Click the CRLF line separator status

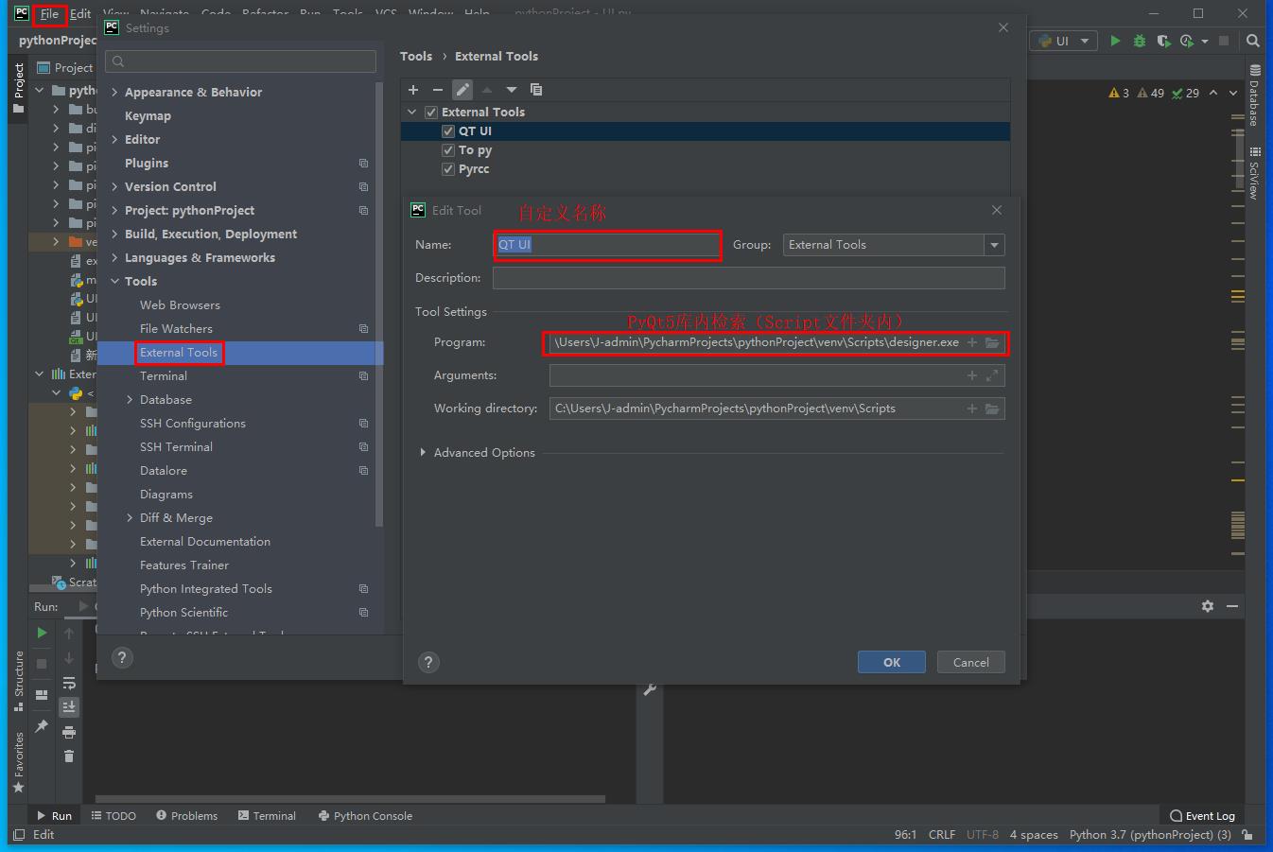tap(942, 834)
